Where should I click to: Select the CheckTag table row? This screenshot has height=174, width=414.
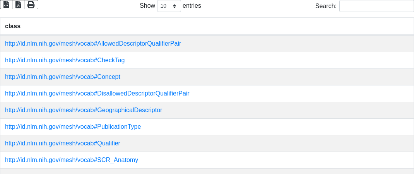point(271,60)
